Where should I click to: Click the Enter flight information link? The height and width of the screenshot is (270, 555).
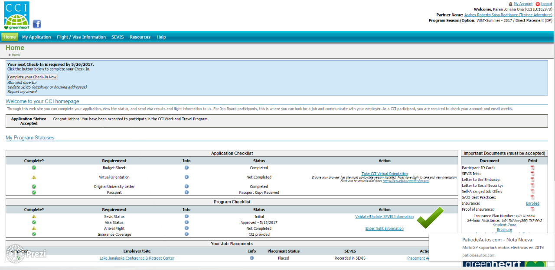[384, 228]
